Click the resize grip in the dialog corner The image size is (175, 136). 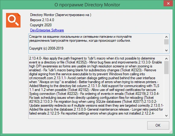[x=171, y=132]
